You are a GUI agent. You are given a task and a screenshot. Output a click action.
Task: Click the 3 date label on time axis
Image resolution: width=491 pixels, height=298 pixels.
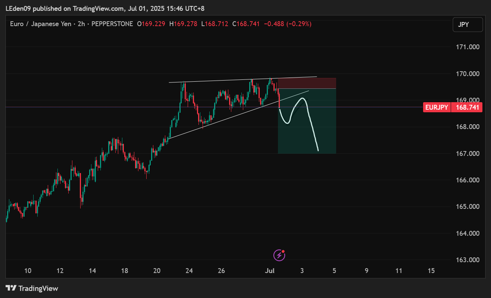point(302,271)
